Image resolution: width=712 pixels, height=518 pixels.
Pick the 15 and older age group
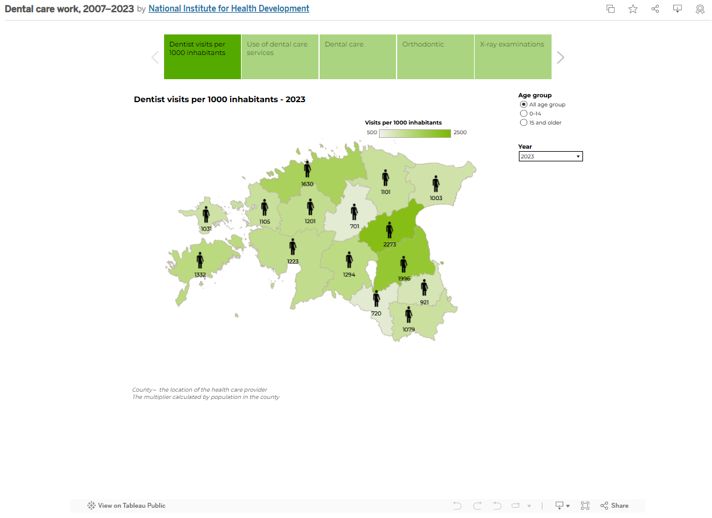point(523,122)
